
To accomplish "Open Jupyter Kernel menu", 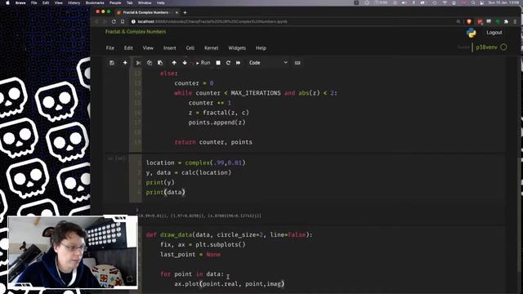I will (x=212, y=48).
